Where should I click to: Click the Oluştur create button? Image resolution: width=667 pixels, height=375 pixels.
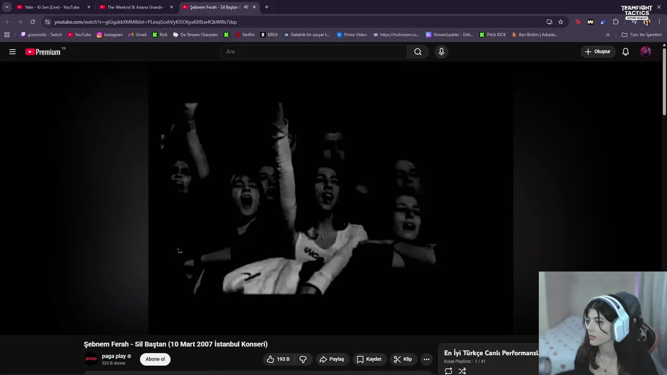(x=597, y=52)
